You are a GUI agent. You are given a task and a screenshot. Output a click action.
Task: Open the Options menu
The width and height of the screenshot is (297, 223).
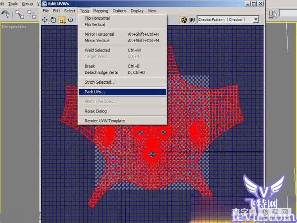[x=119, y=11]
